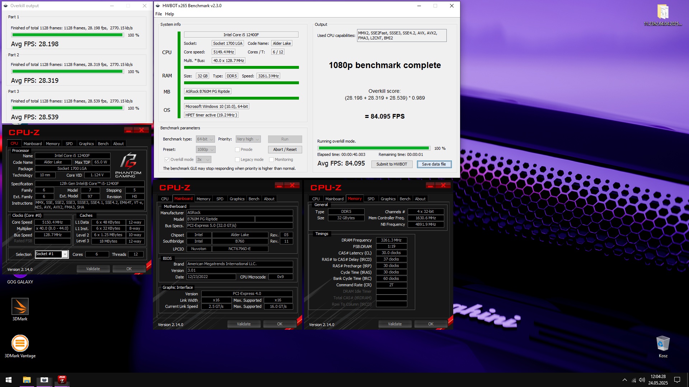Click the HPET timer active field

[211, 115]
